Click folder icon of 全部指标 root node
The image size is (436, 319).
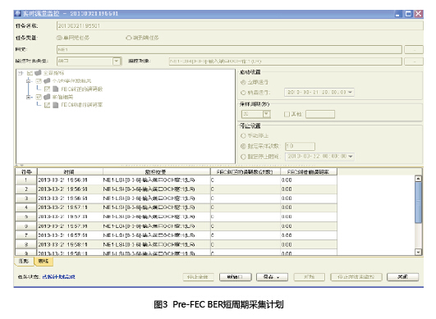(38, 73)
